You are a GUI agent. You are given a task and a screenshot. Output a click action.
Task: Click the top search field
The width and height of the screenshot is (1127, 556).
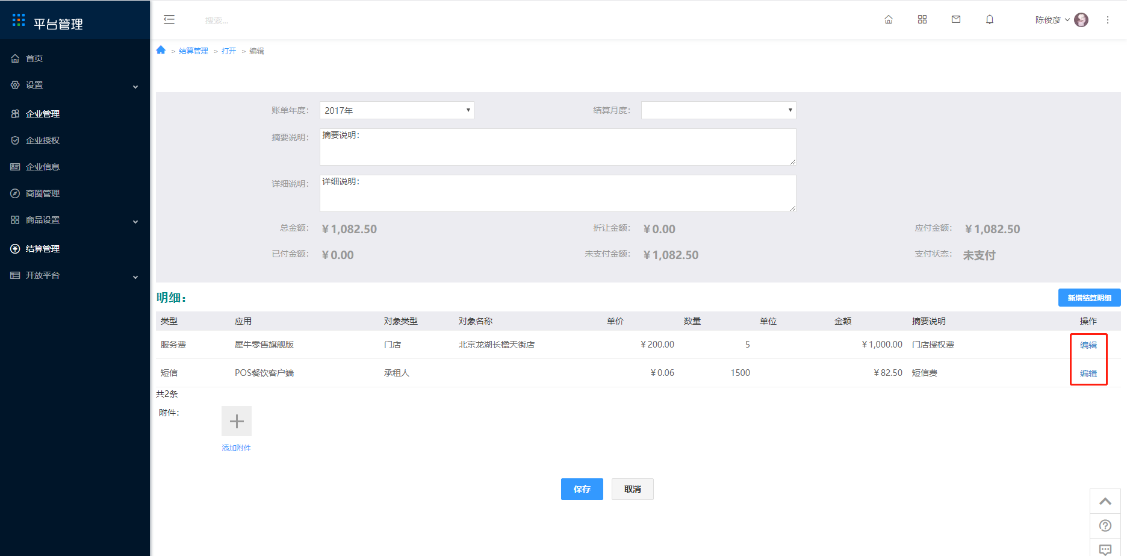[x=217, y=20]
